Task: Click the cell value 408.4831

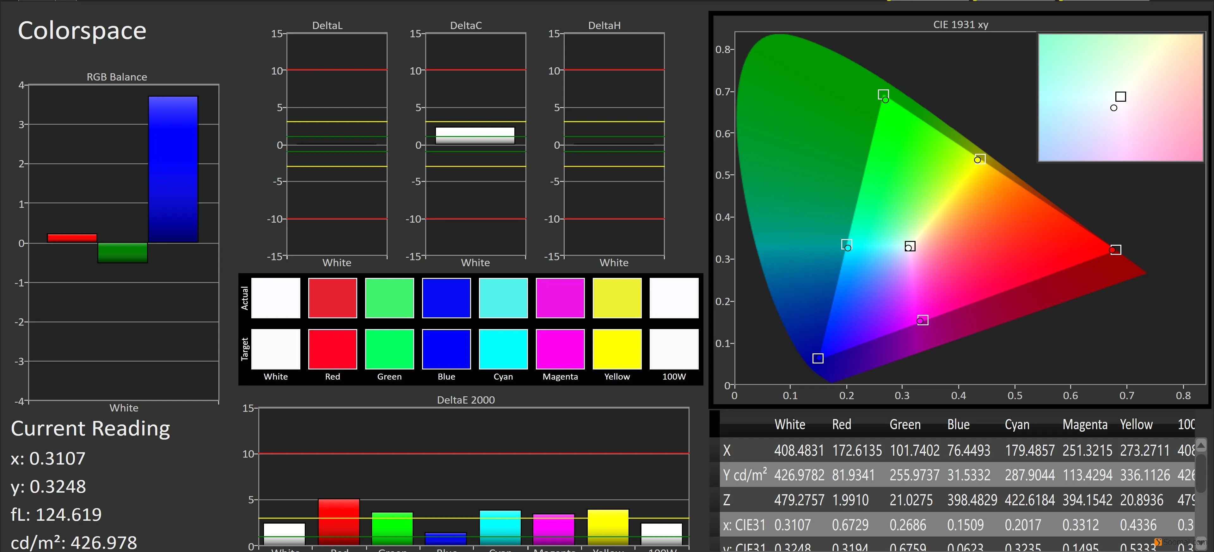Action: pos(799,450)
